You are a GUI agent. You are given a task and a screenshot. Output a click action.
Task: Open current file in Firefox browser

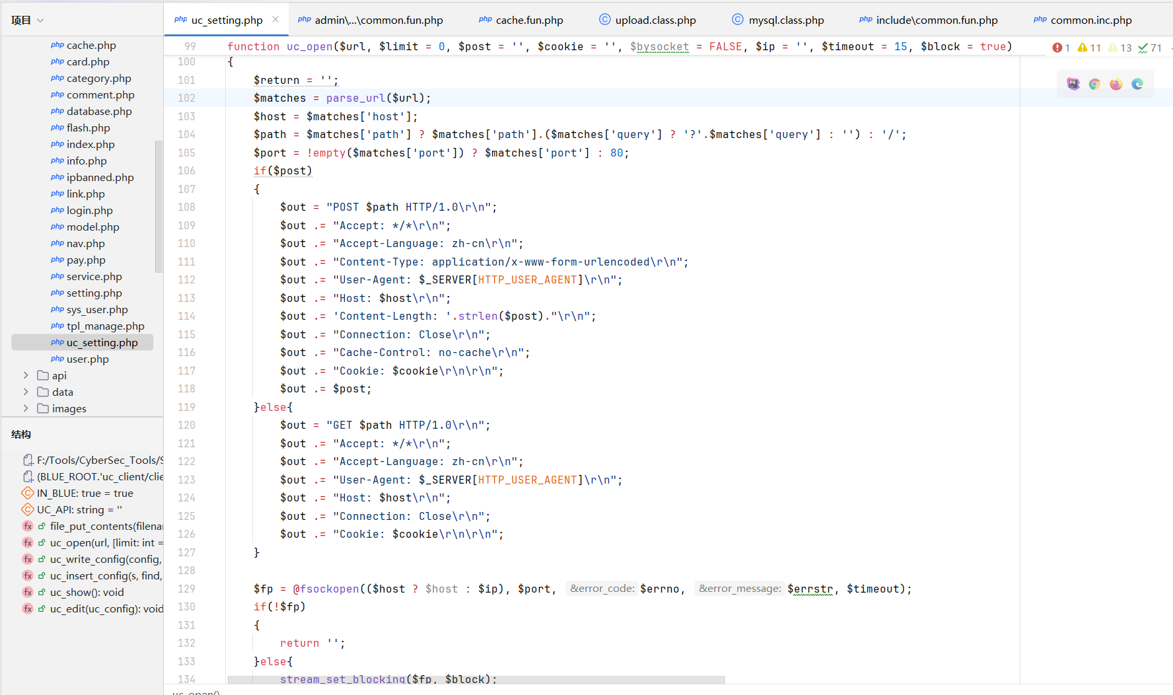click(1116, 84)
